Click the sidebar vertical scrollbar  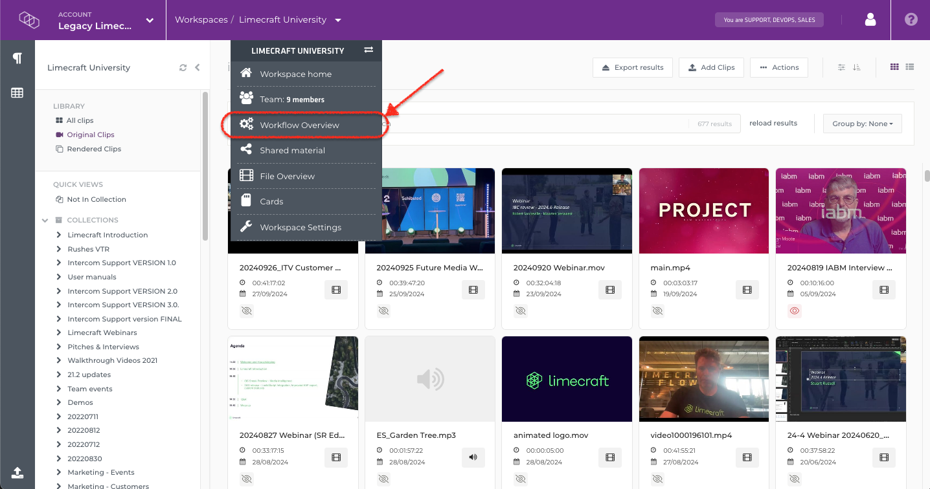point(205,166)
